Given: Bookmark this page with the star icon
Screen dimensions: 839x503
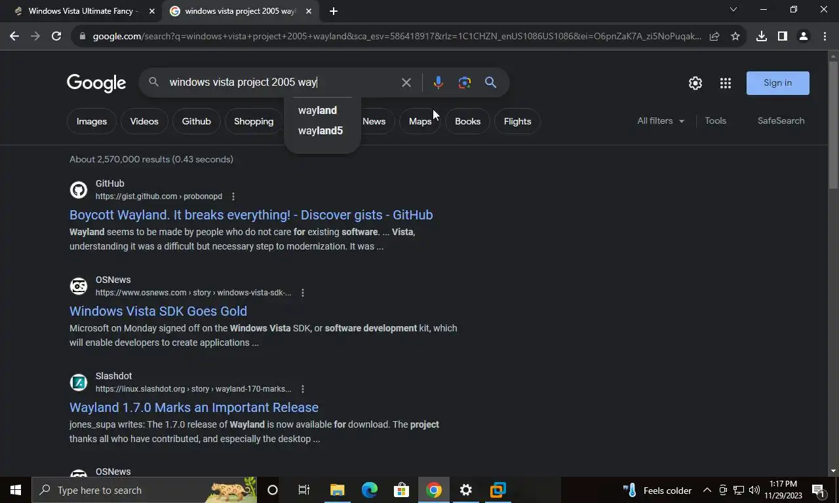Looking at the screenshot, I should pyautogui.click(x=735, y=36).
